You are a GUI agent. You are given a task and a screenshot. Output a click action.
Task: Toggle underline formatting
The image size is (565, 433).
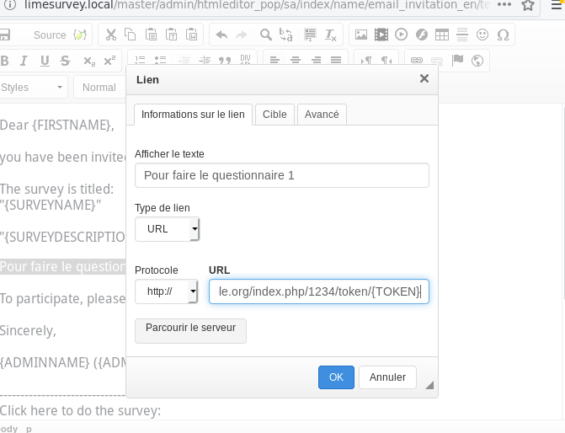click(x=45, y=61)
